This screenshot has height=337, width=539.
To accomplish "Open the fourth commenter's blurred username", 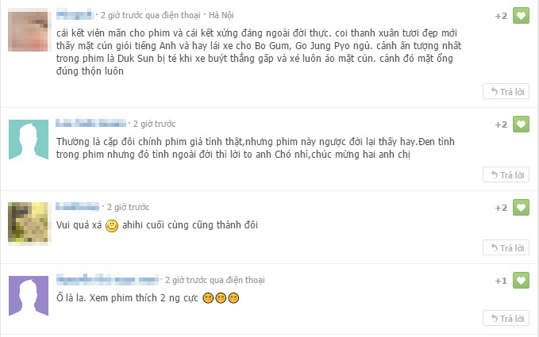I will (x=108, y=280).
